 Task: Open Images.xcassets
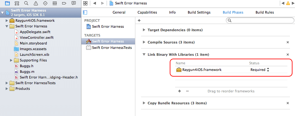coord(33,49)
